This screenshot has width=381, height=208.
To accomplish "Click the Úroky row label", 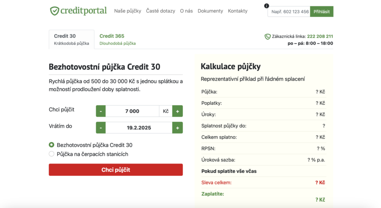I will coord(208,115).
